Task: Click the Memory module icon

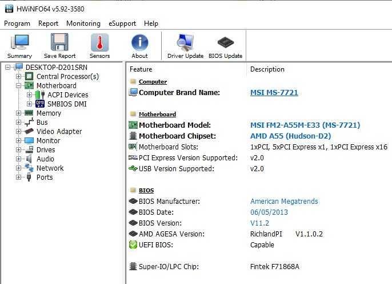Action: click(x=29, y=113)
